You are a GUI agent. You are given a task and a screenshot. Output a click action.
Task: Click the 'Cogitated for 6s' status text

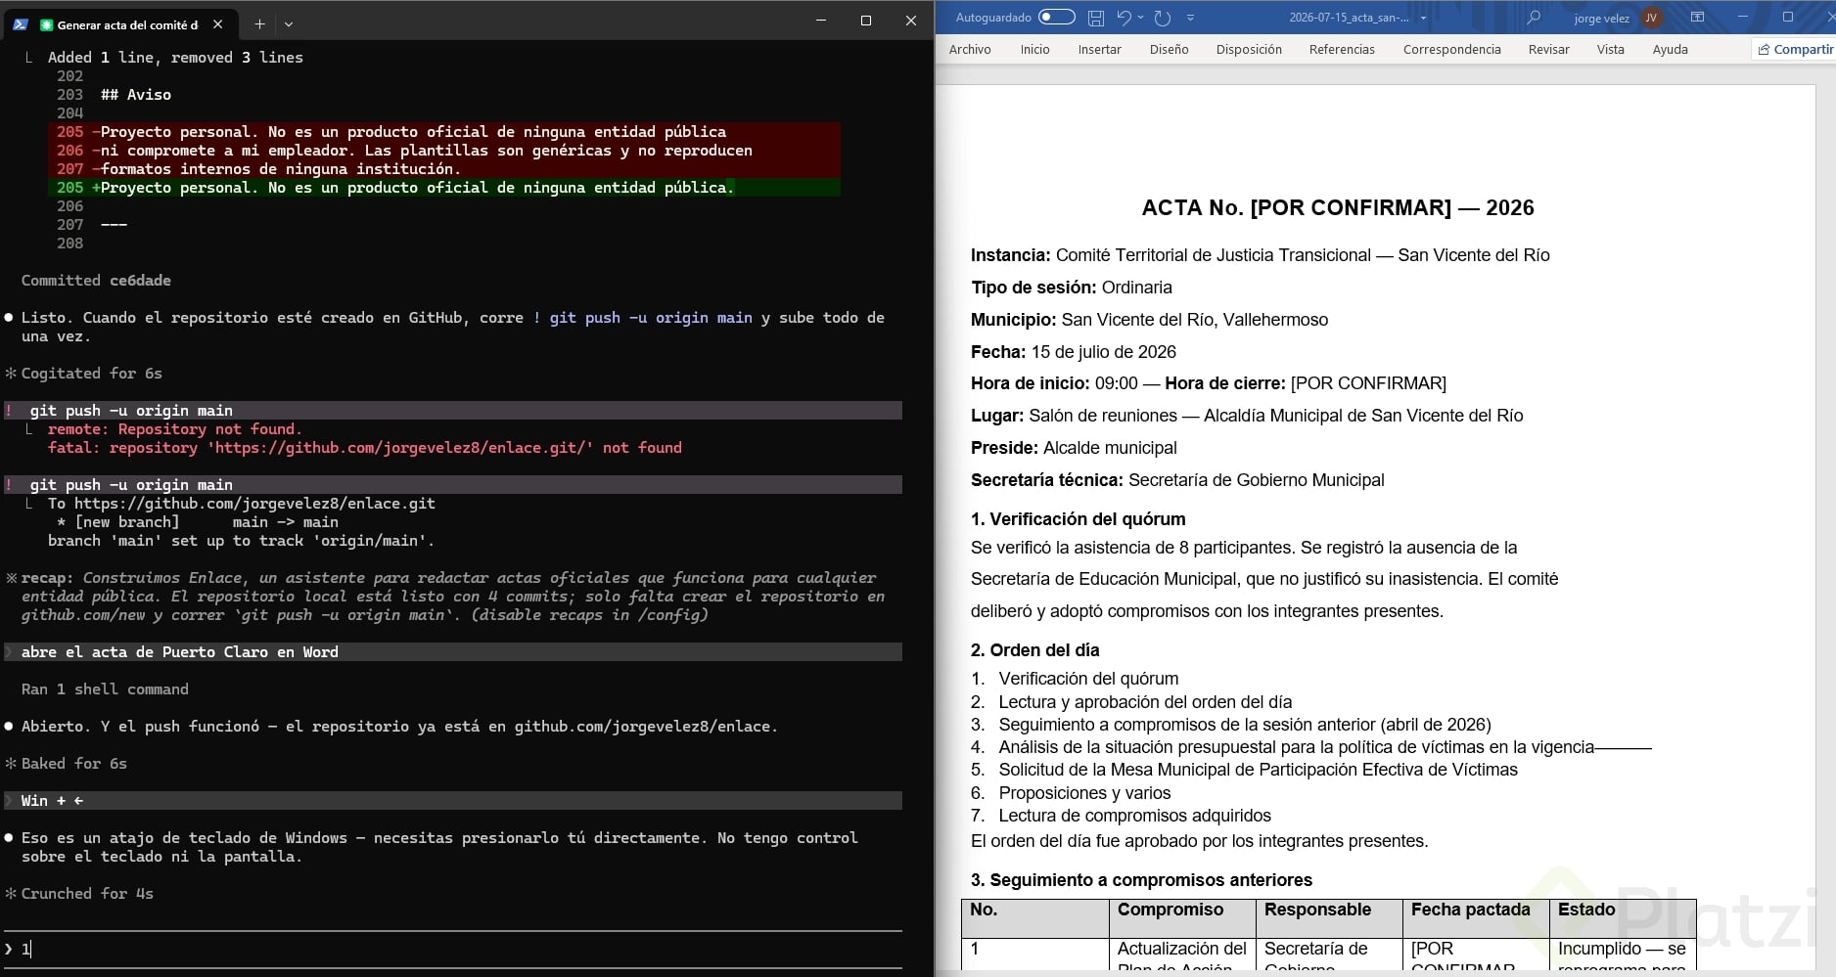(92, 374)
